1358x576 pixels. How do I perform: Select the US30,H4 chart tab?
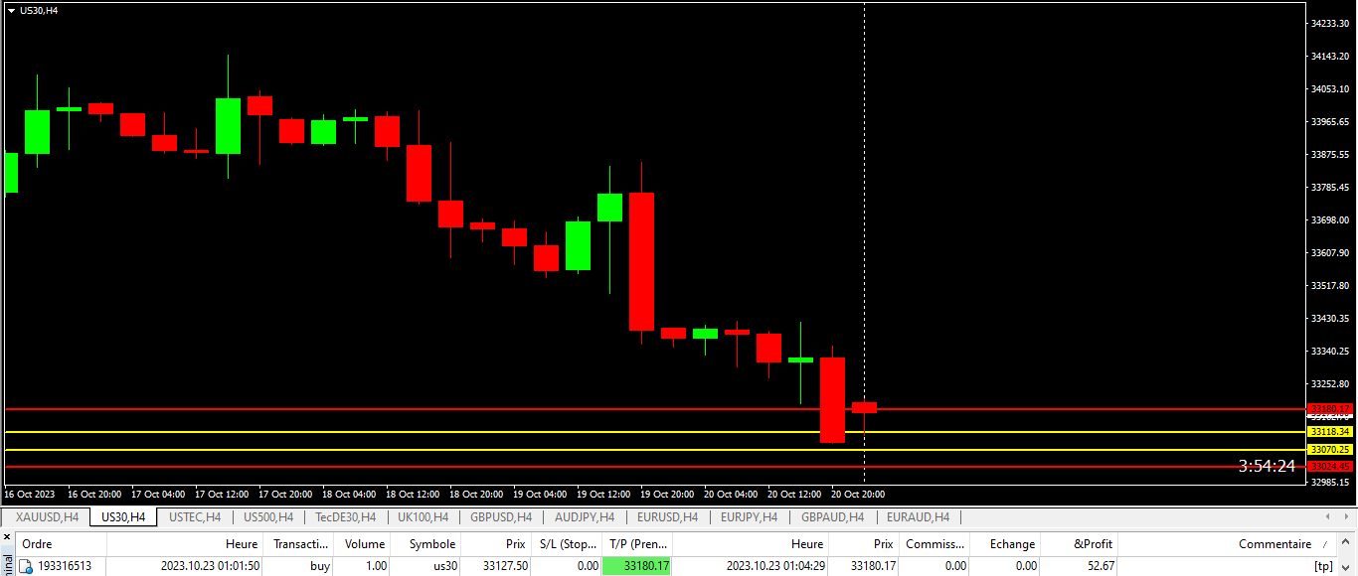[x=123, y=517]
